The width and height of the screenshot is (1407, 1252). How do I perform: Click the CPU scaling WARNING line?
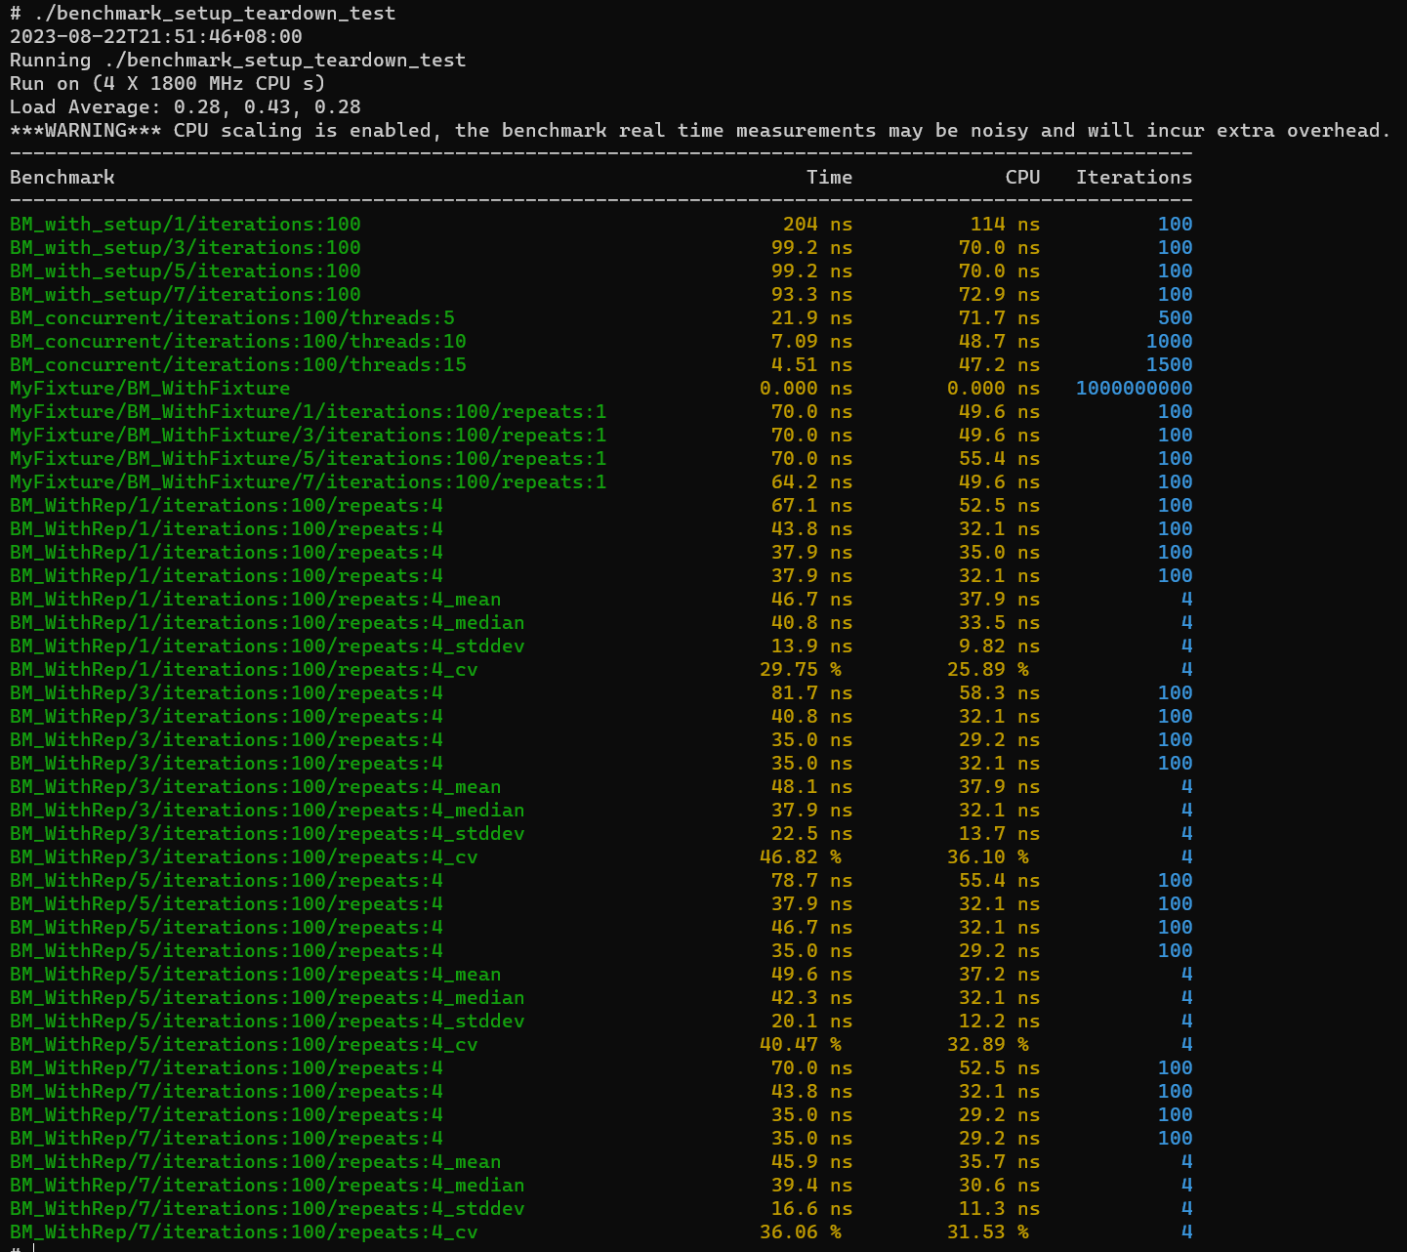tap(700, 130)
